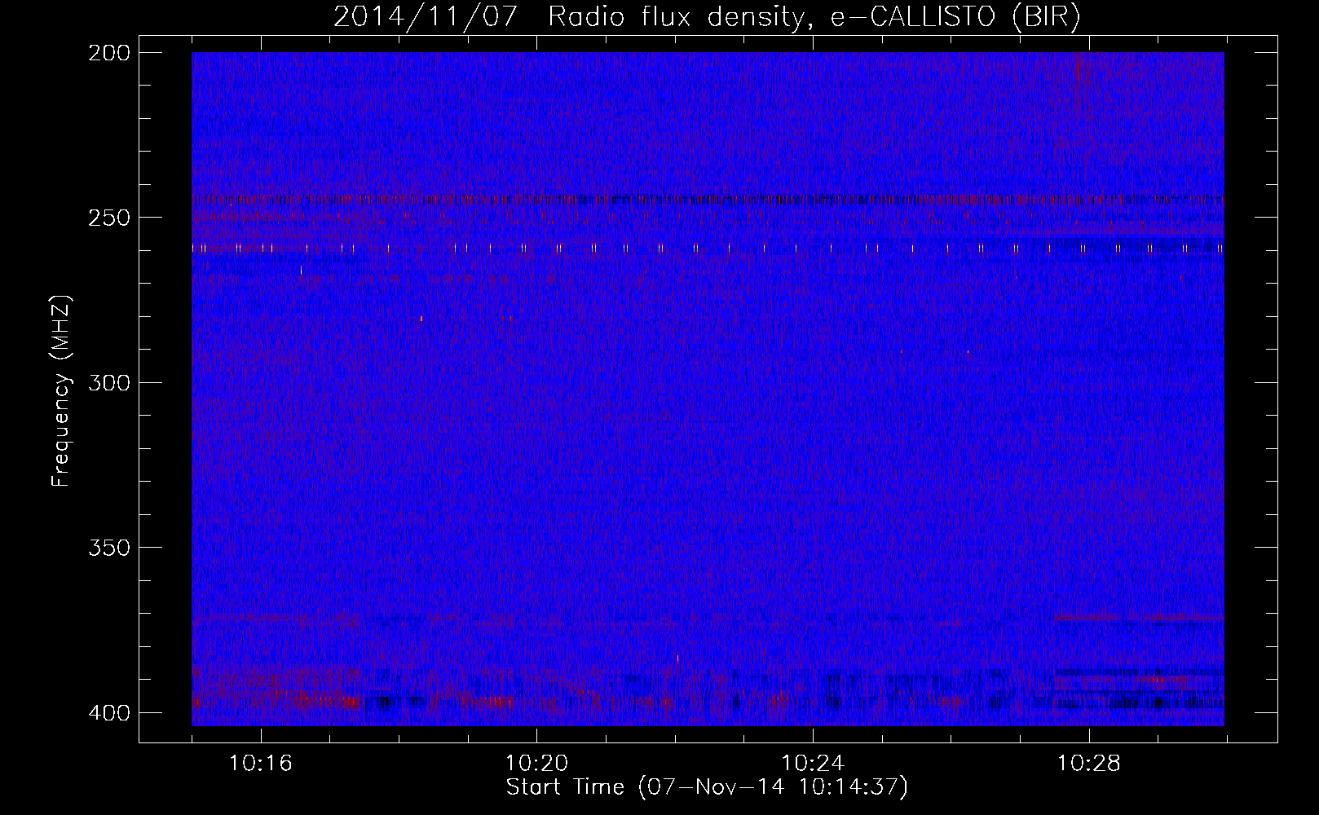Click the 200 frequency tick label
The width and height of the screenshot is (1319, 815).
[x=108, y=53]
